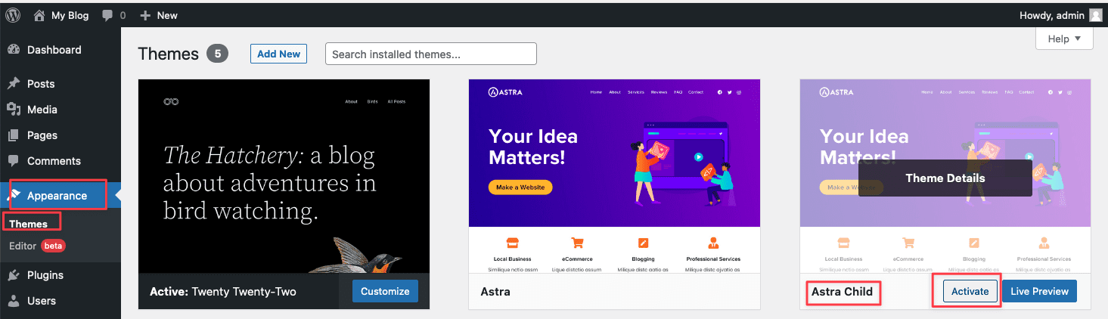Image resolution: width=1108 pixels, height=319 pixels.
Task: Activate the Astra Child theme
Action: click(x=970, y=291)
